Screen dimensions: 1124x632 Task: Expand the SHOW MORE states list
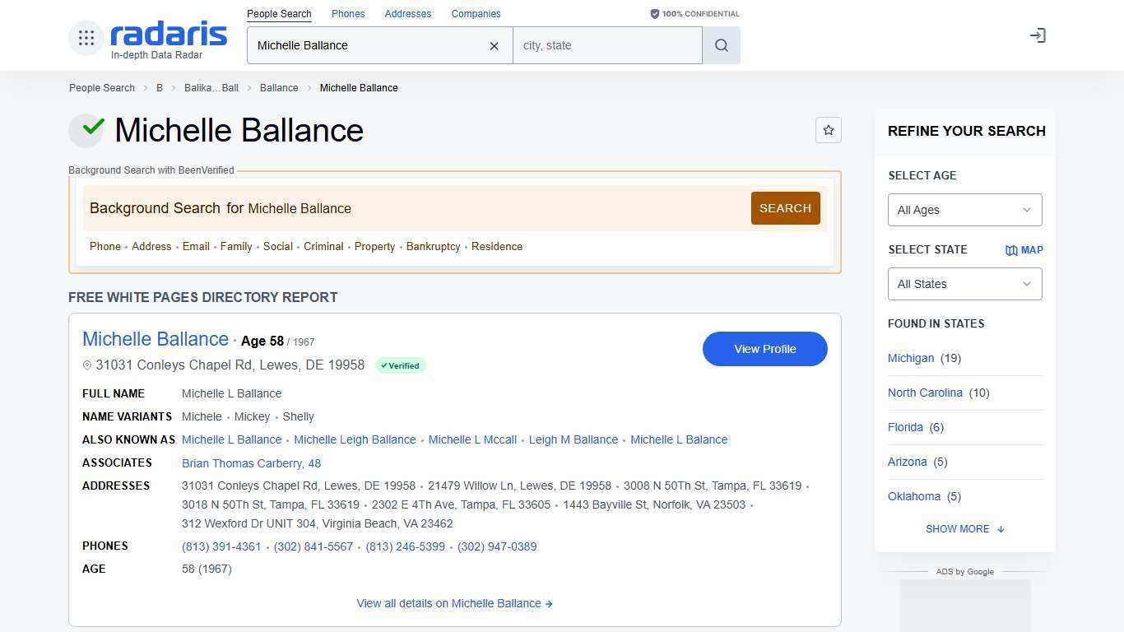pyautogui.click(x=964, y=529)
